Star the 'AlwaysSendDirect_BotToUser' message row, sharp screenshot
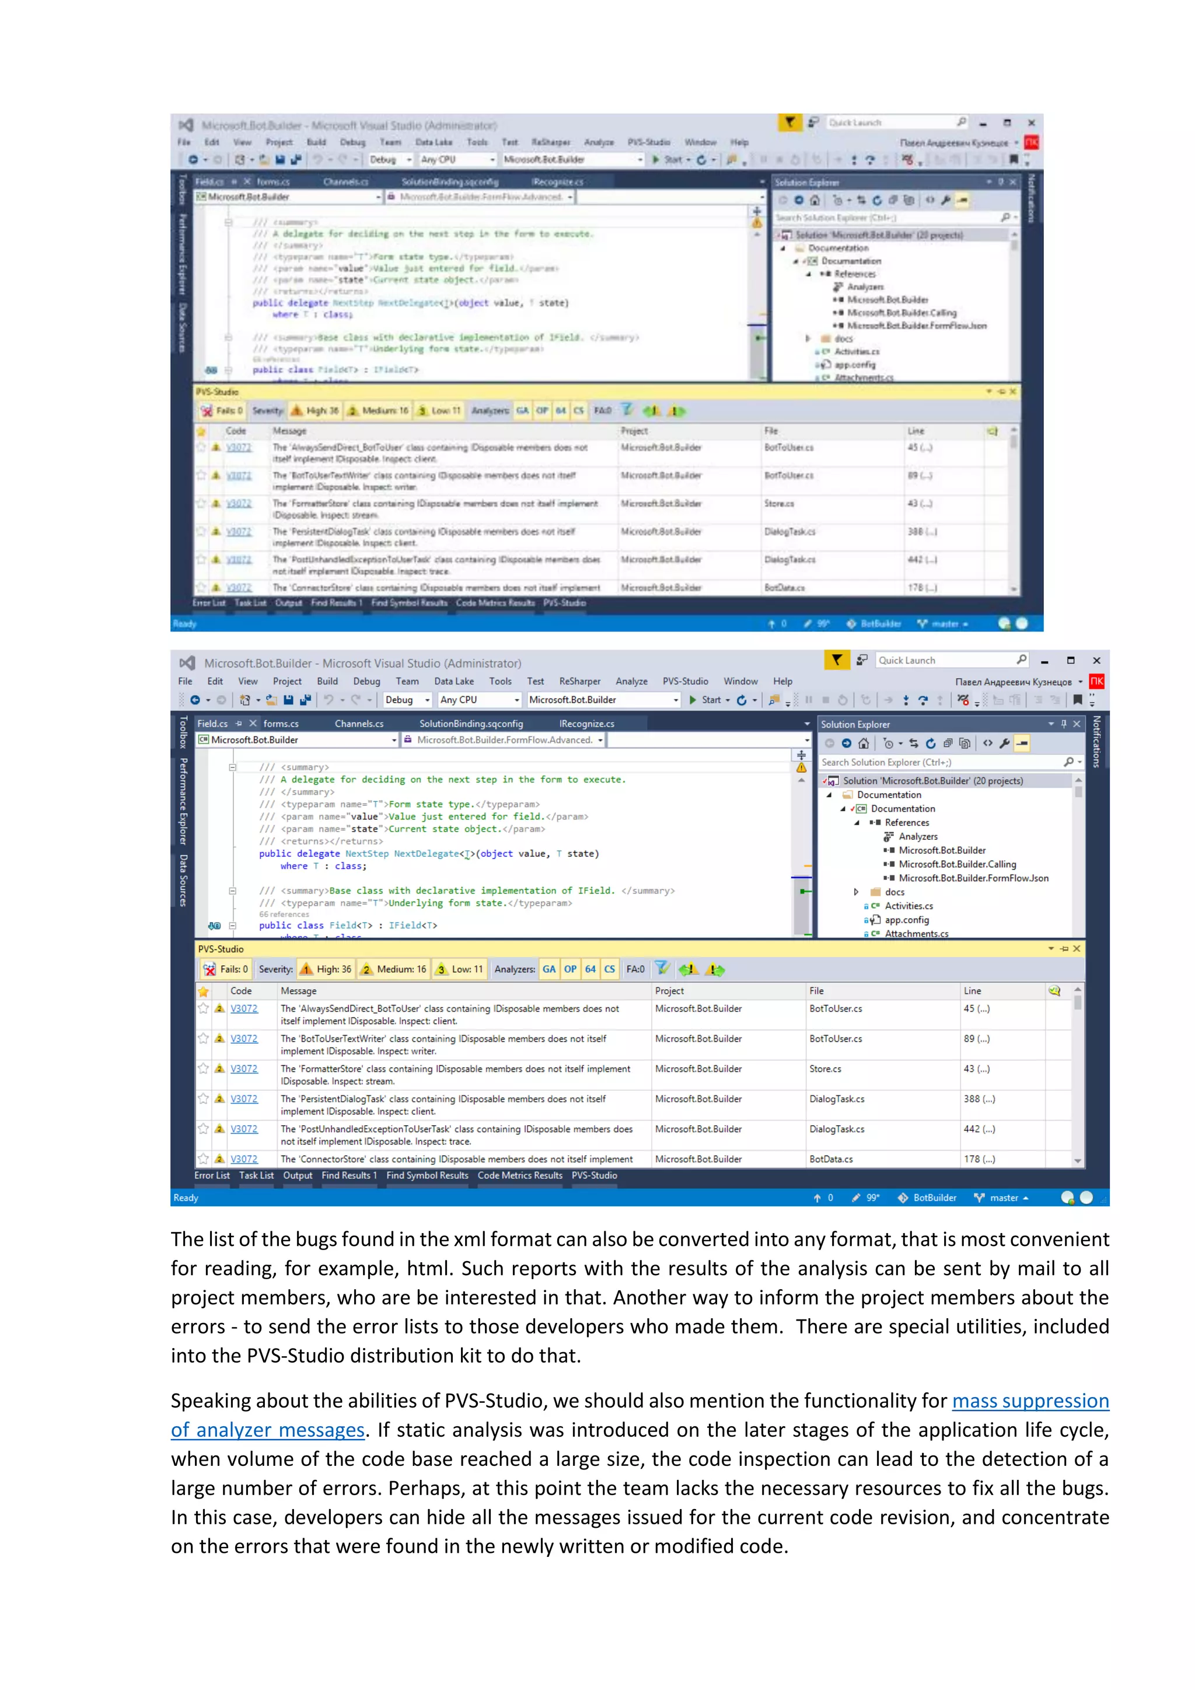Image resolution: width=1195 pixels, height=1690 pixels. point(203,1008)
